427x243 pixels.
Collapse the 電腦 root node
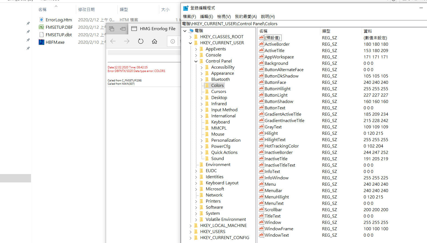click(x=185, y=31)
